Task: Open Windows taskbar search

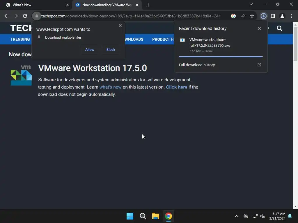Action: [143, 216]
